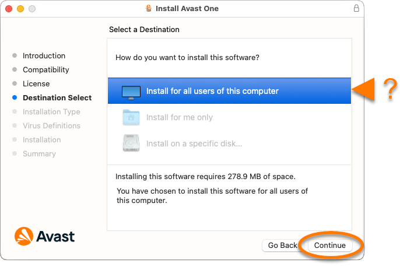The width and height of the screenshot is (400, 266).
Task: Click the computer monitor icon
Action: point(131,92)
